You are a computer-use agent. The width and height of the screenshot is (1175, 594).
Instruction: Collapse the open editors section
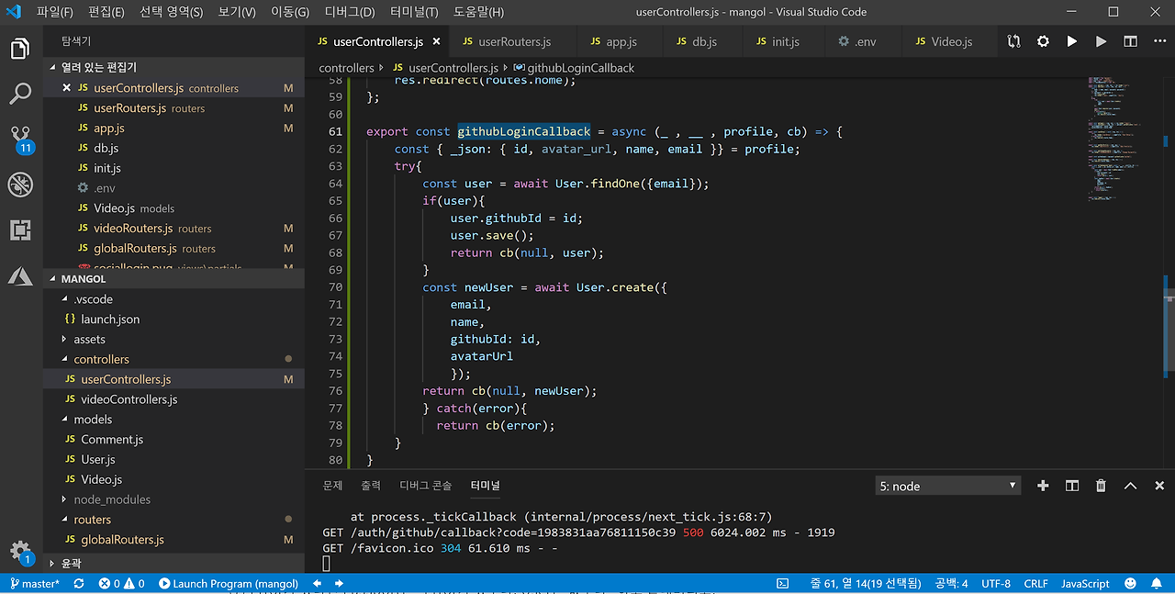[x=174, y=67]
